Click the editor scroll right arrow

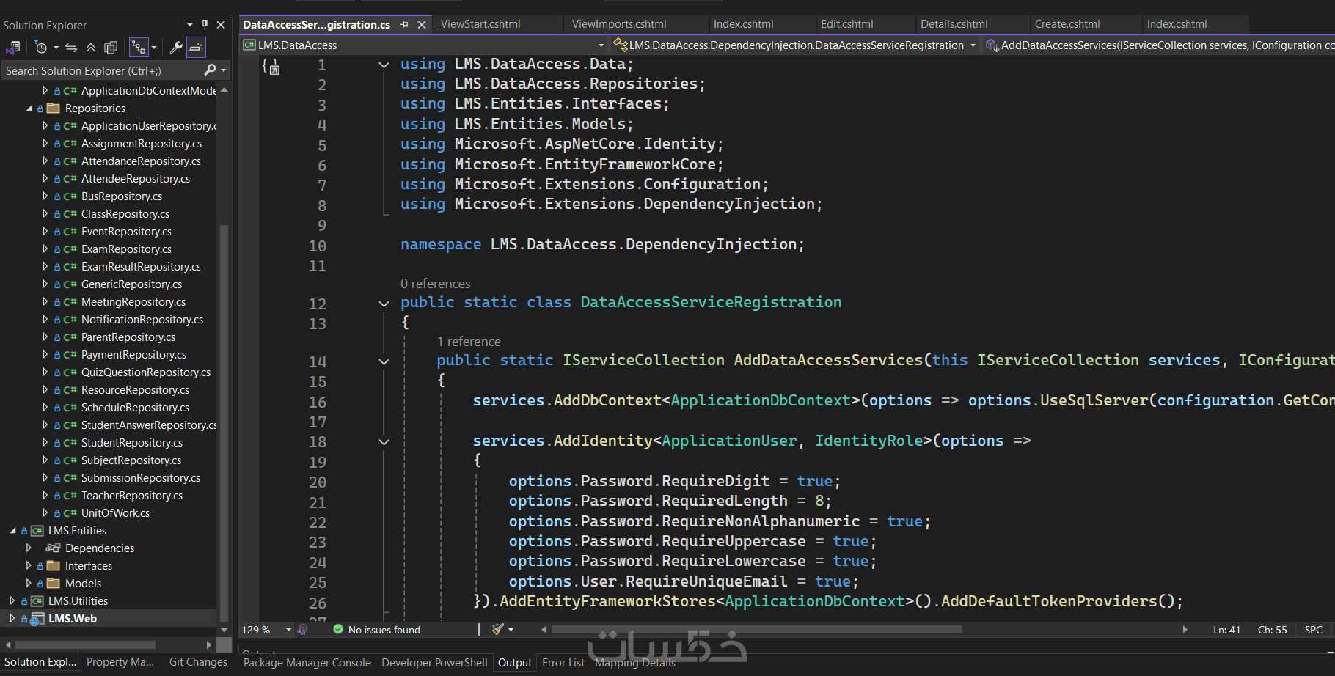pyautogui.click(x=1185, y=629)
